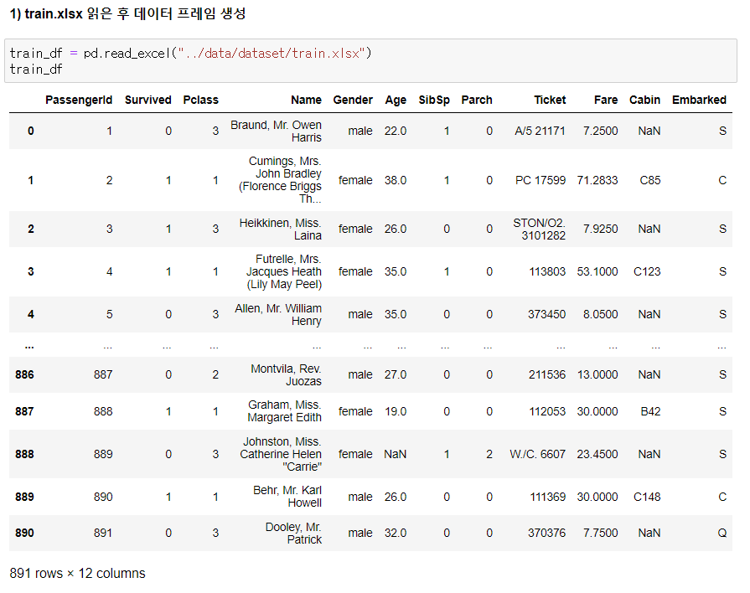Screen dimensions: 750x593
Task: Click the NaN age in row 888
Action: tap(395, 454)
